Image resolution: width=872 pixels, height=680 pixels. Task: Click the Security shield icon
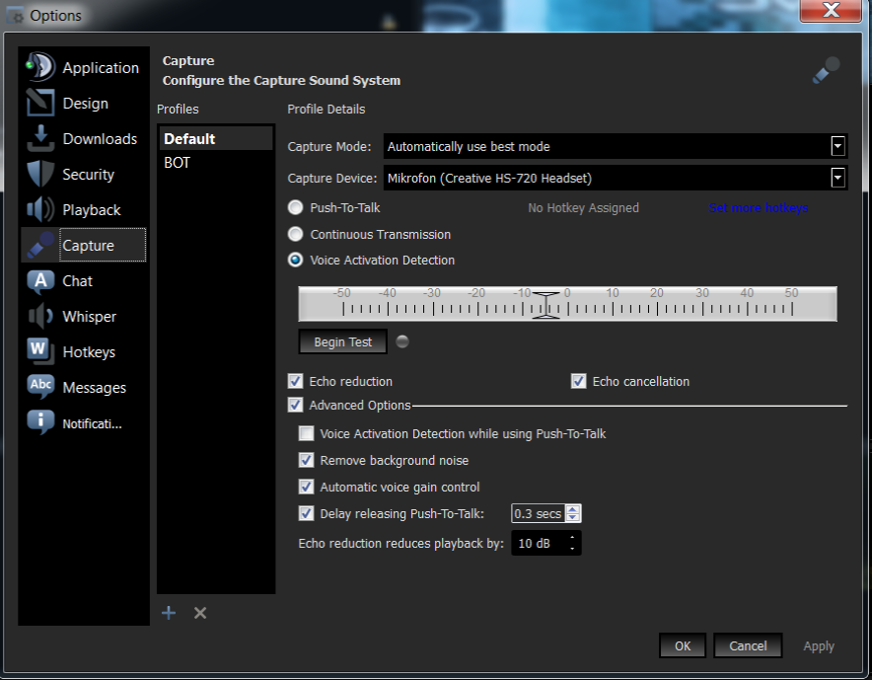pos(40,174)
